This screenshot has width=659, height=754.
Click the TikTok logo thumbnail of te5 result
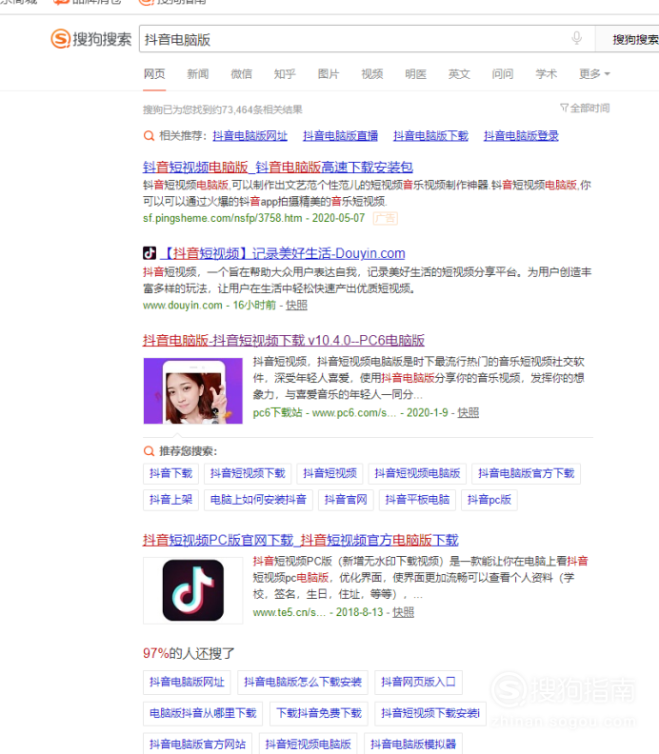(193, 590)
